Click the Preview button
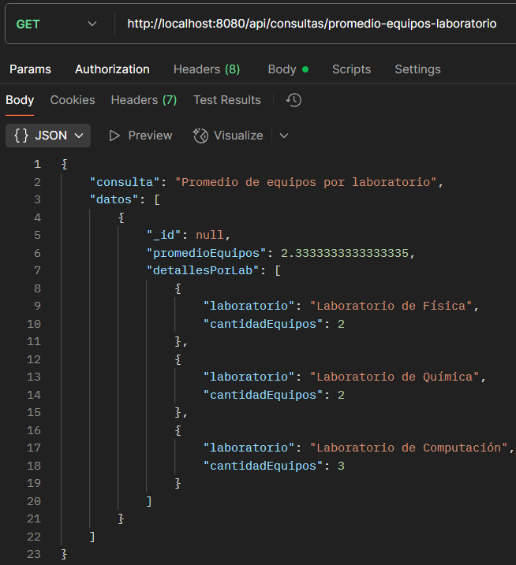 [x=140, y=136]
